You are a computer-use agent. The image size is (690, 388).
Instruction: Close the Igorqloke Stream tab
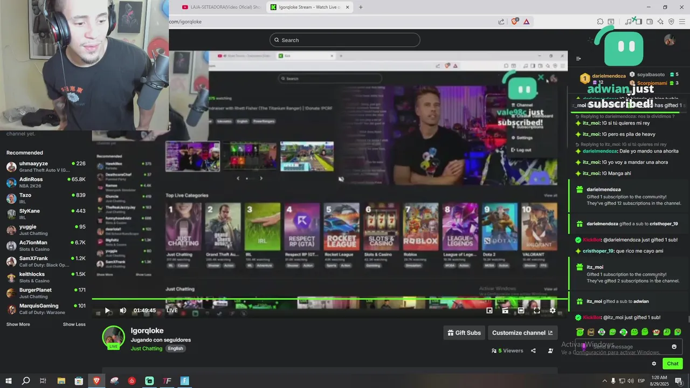(x=348, y=7)
